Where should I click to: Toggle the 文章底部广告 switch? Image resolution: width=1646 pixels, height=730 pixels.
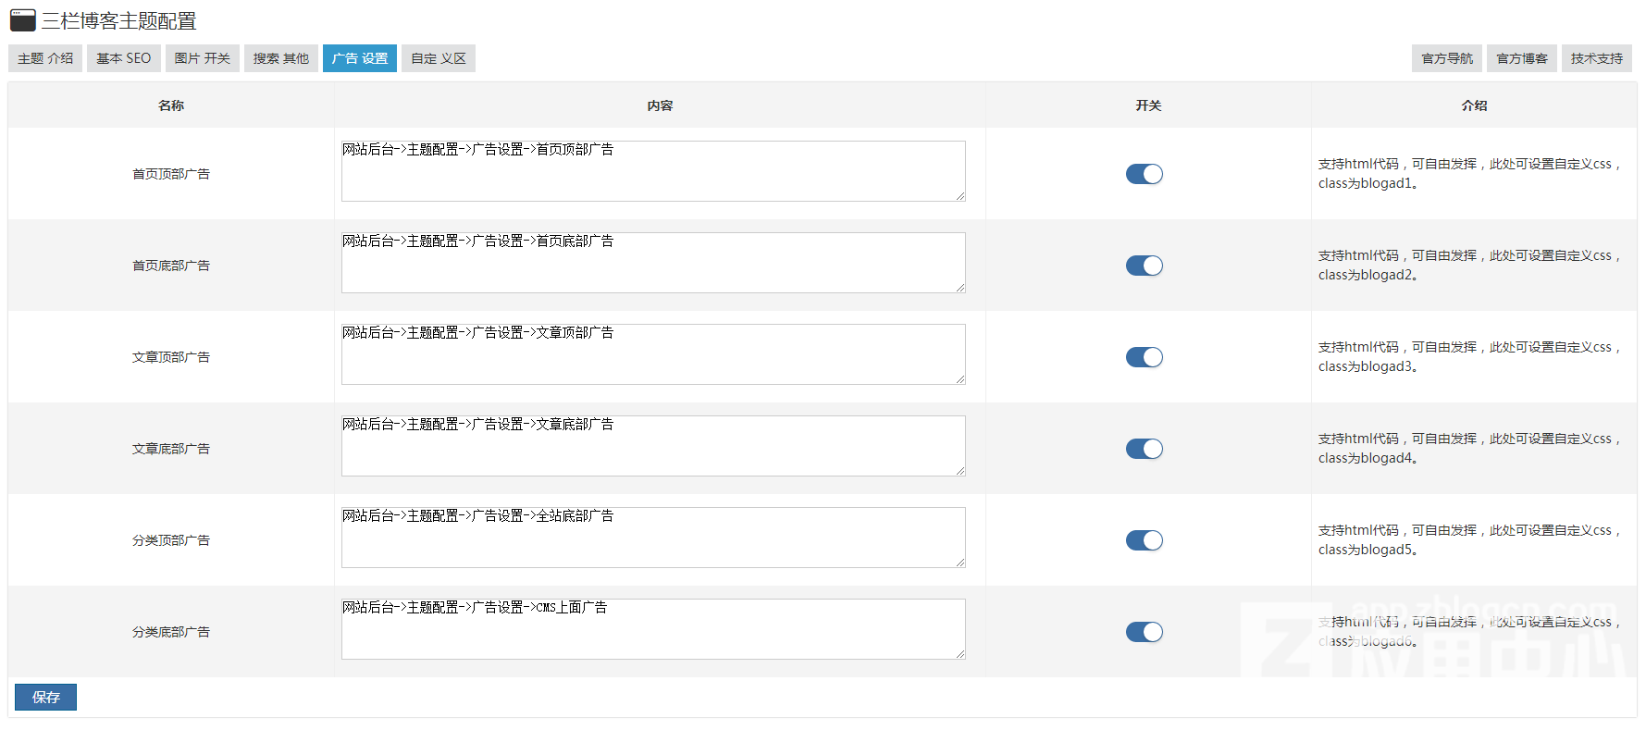(1144, 449)
